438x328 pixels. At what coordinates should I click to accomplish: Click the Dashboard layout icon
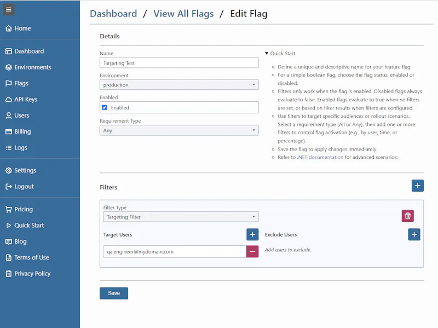click(9, 51)
